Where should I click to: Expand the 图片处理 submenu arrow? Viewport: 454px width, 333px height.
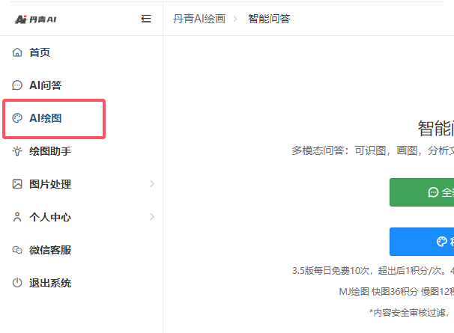(x=152, y=184)
